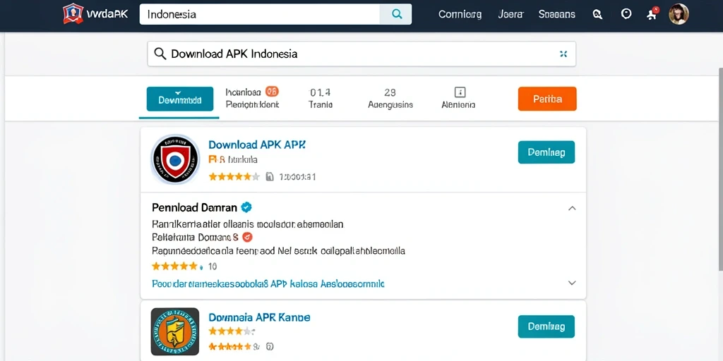Clear the Download APK Indonesia search box
723x361 pixels.
[563, 54]
